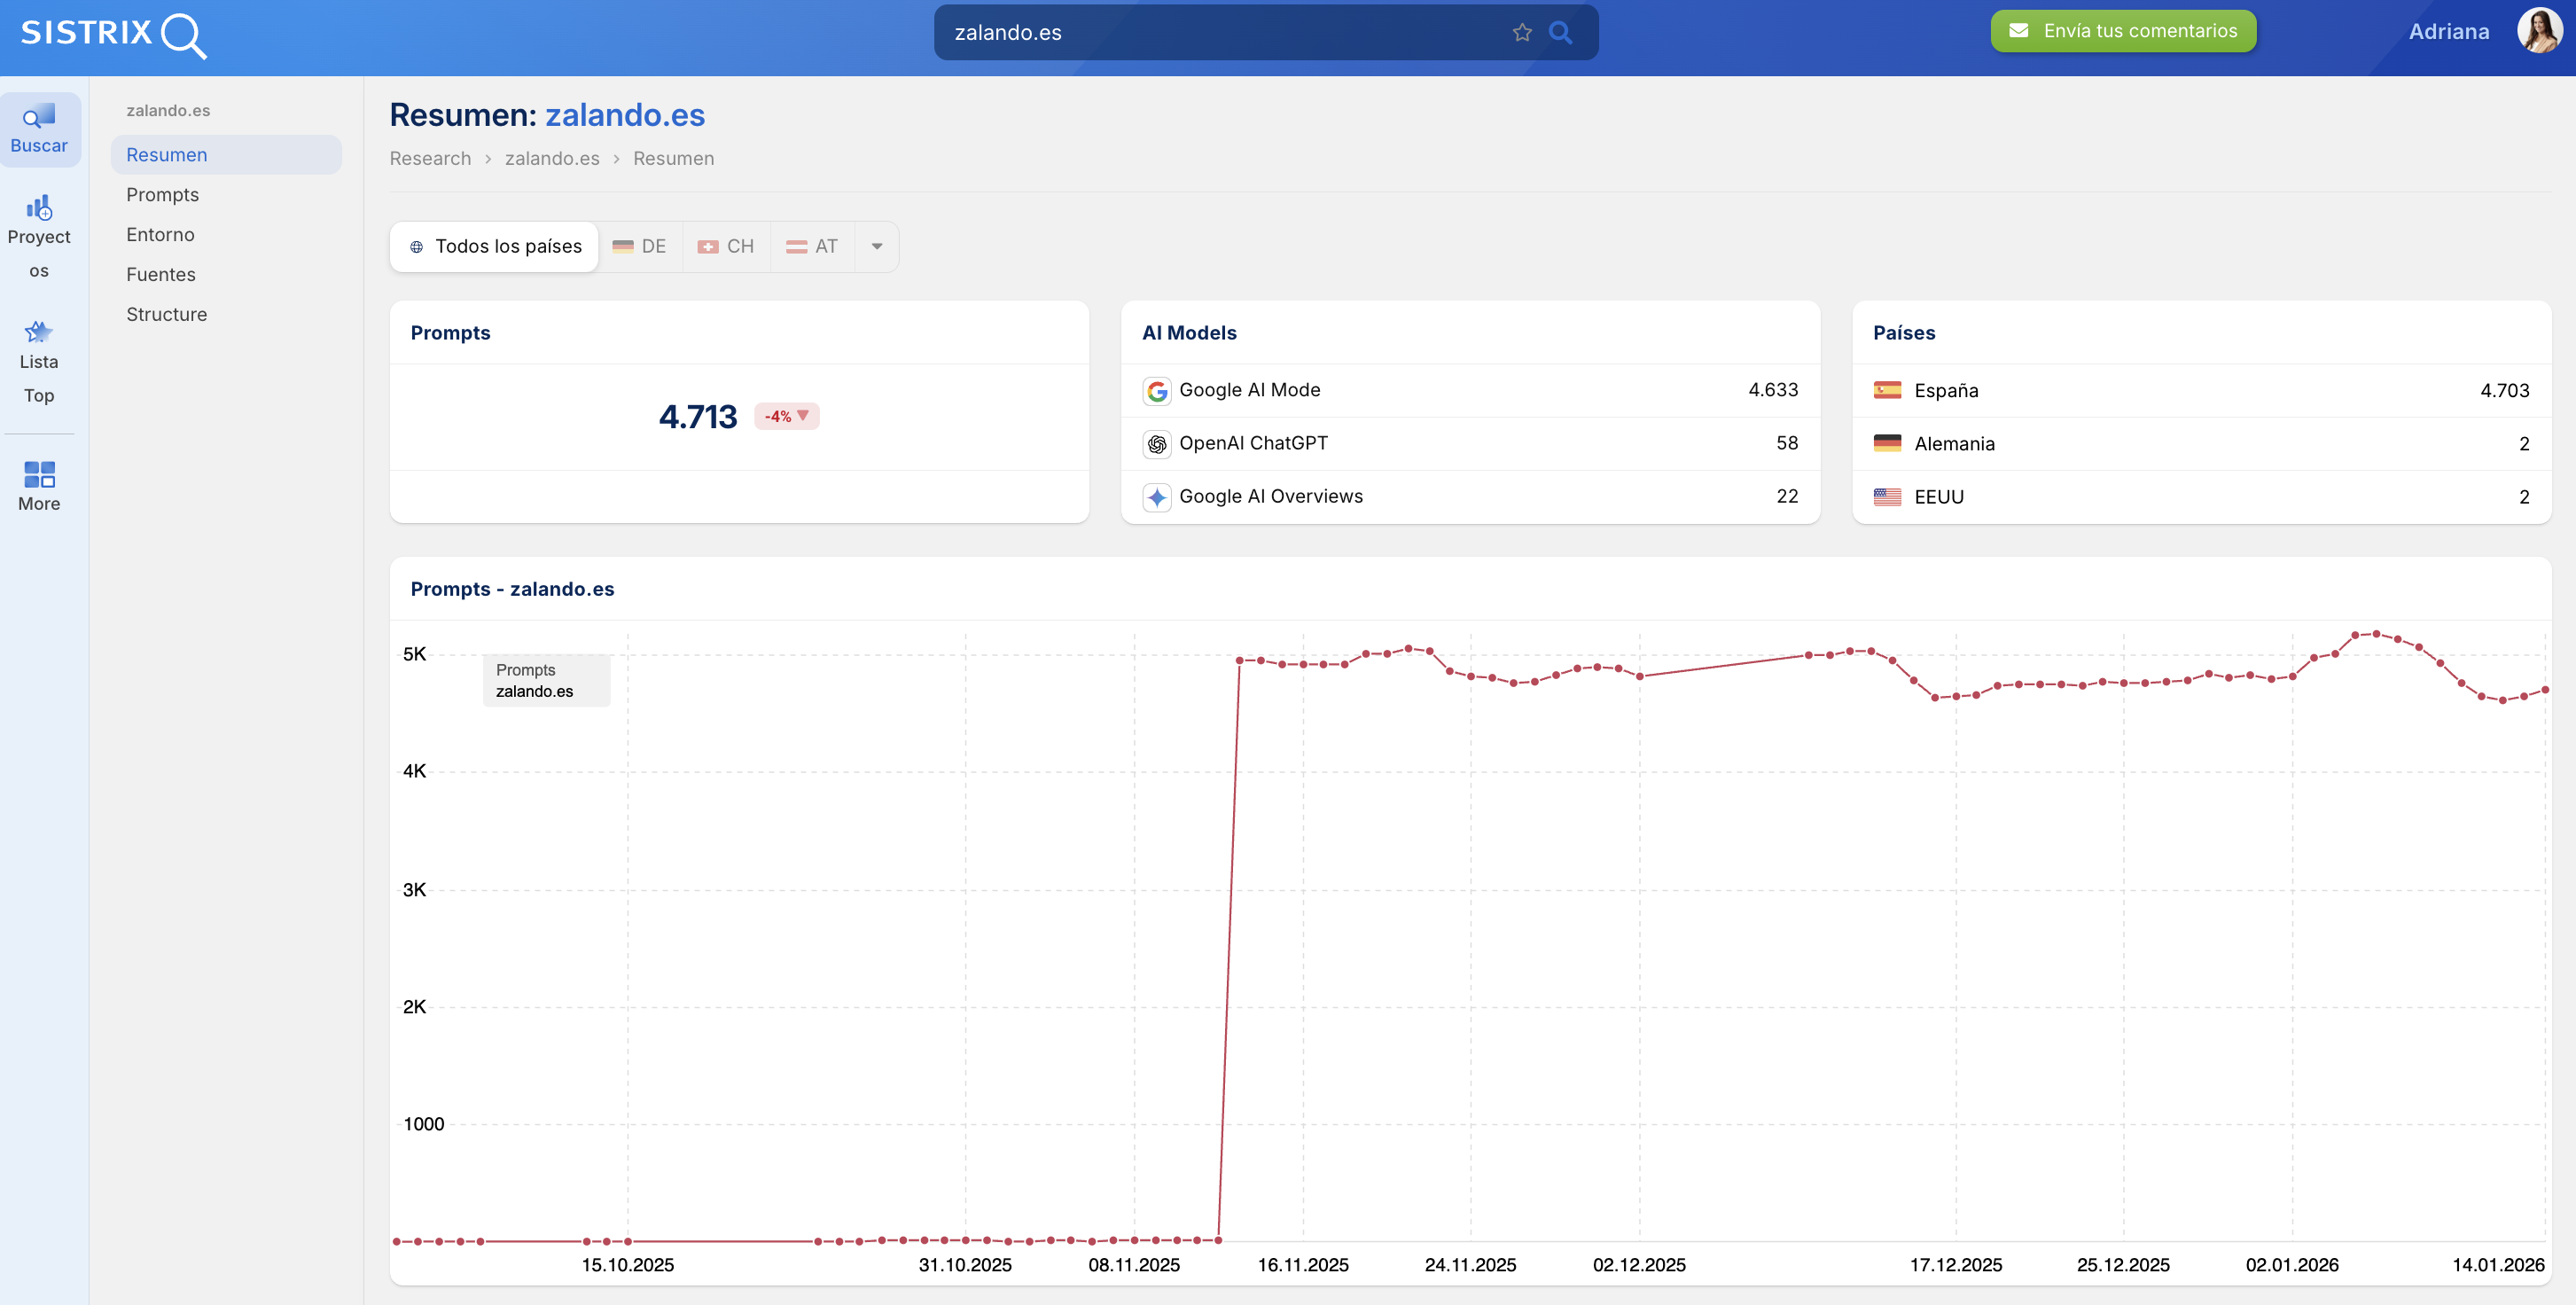Click the Prompts zalando.es chart legend

tap(545, 680)
